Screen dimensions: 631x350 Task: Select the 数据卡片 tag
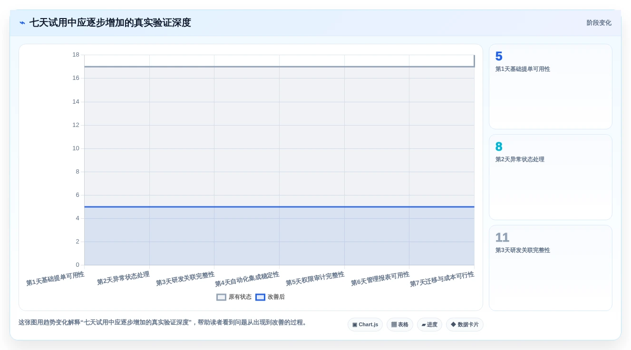[465, 325]
